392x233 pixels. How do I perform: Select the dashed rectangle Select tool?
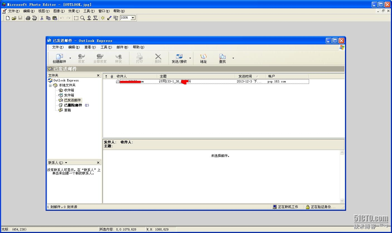click(x=76, y=18)
